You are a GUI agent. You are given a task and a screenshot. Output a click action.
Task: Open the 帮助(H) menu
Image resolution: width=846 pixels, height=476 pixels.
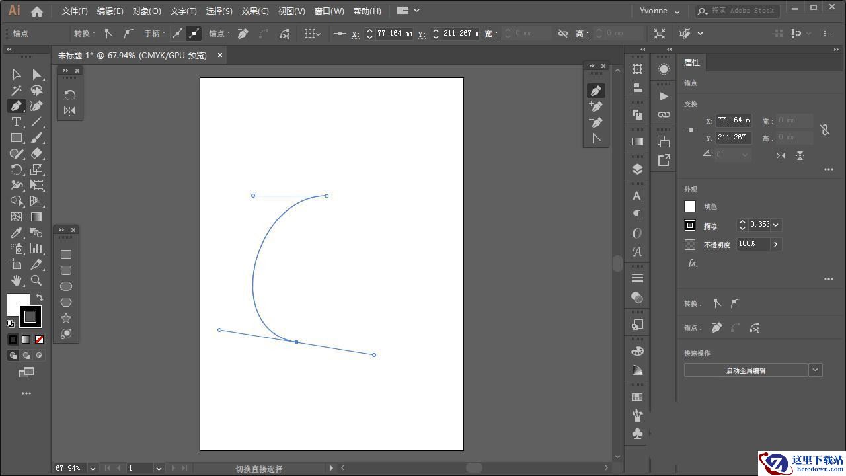(367, 11)
